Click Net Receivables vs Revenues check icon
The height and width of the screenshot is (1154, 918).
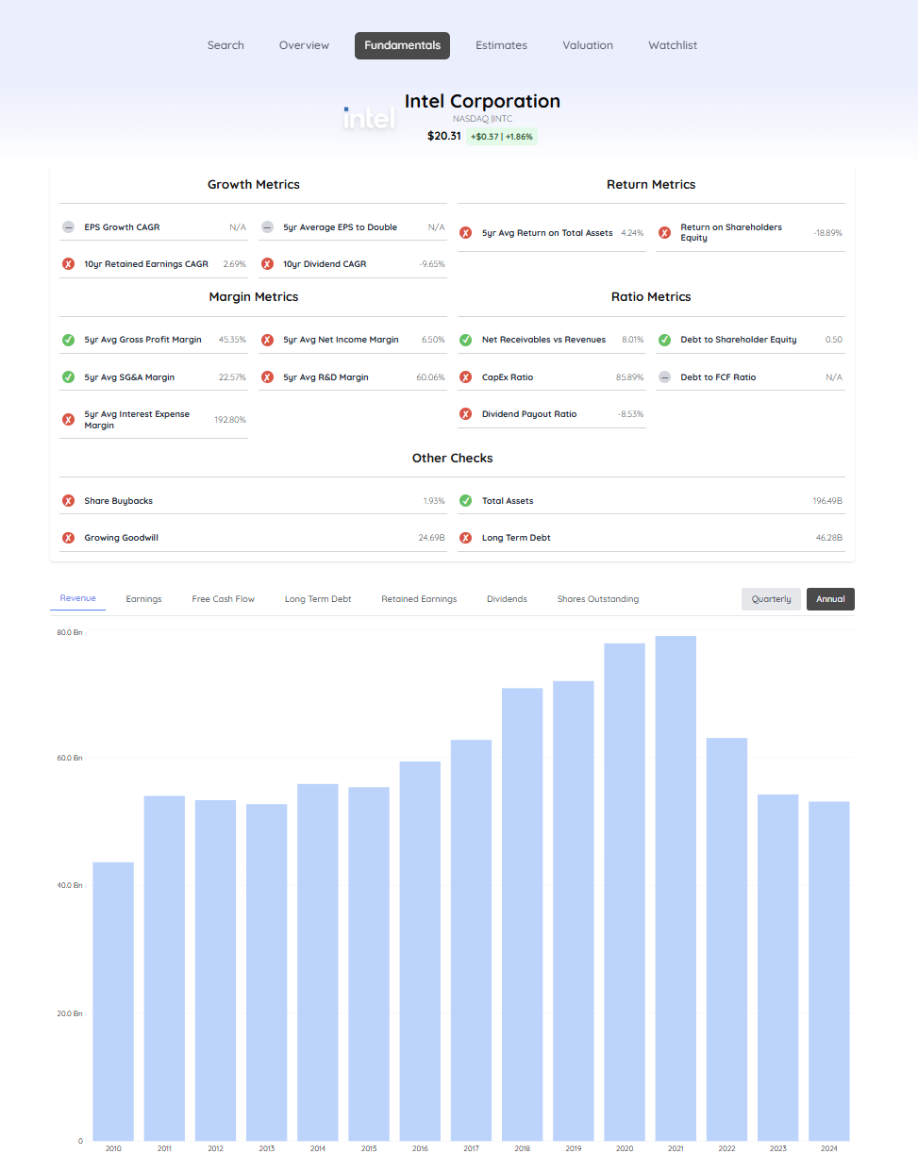(x=465, y=340)
